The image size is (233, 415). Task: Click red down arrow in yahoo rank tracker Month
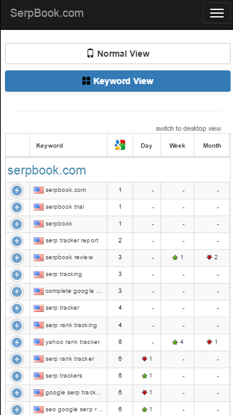[x=209, y=342]
